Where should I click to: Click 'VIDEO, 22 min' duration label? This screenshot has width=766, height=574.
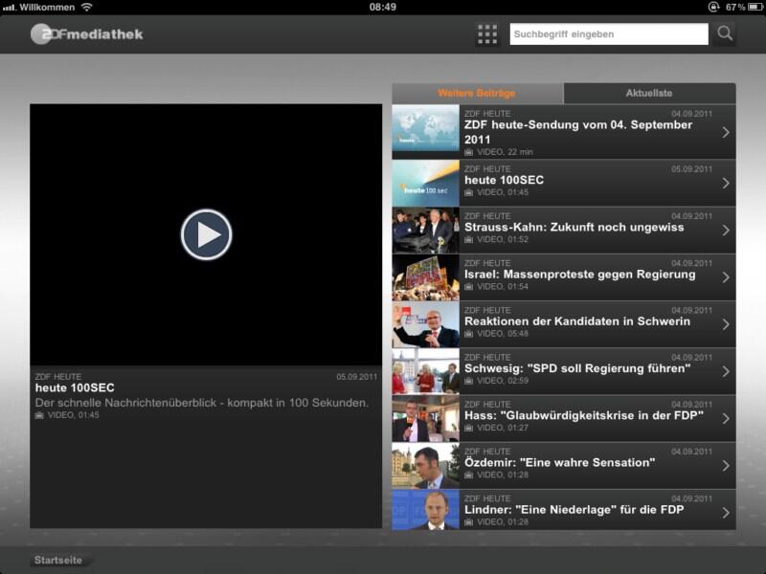point(506,152)
